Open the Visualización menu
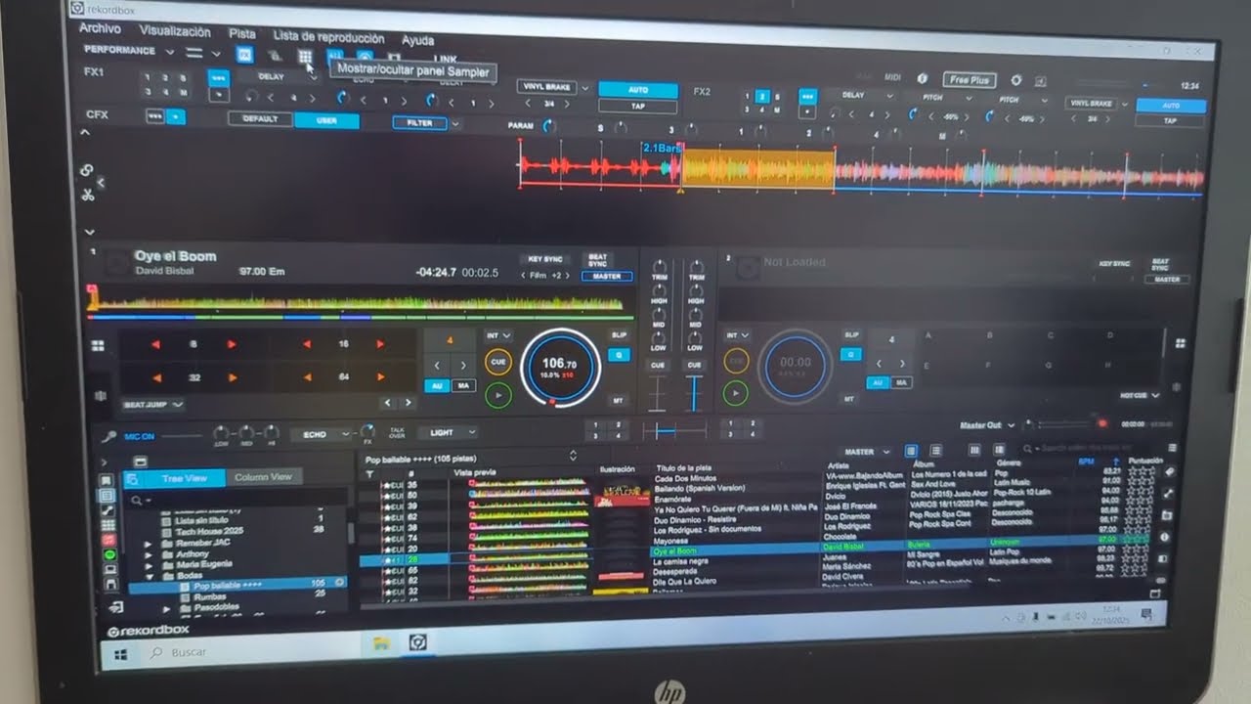Image resolution: width=1251 pixels, height=704 pixels. point(175,31)
